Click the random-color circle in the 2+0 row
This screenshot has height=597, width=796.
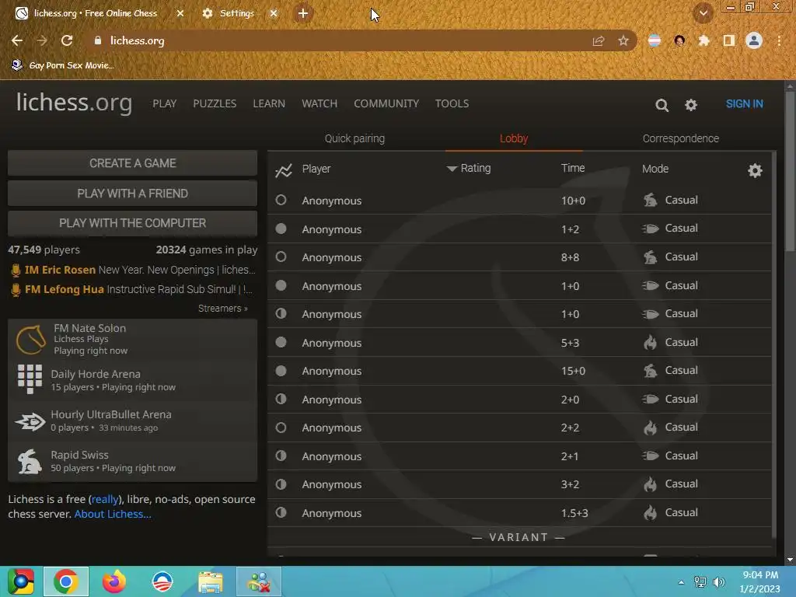[x=281, y=399]
